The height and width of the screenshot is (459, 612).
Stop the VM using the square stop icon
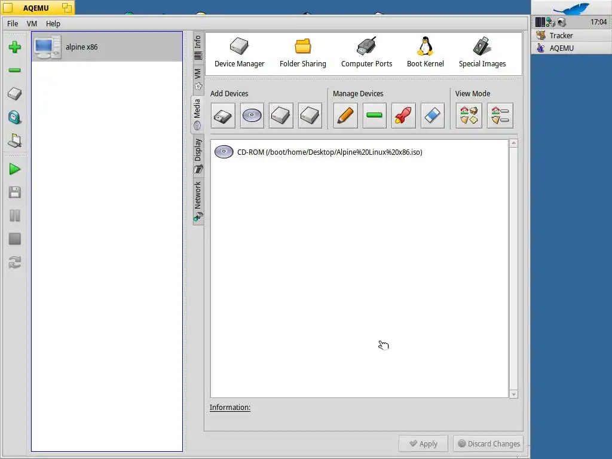tap(15, 239)
